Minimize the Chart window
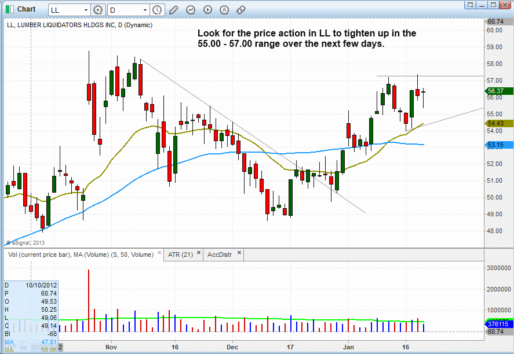 click(482, 5)
